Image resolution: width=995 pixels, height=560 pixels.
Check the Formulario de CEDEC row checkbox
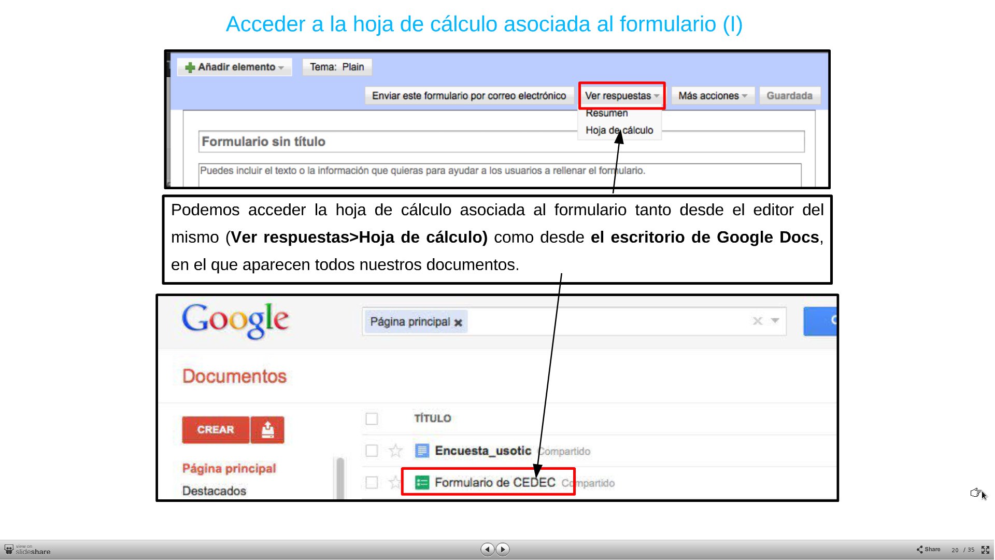(x=372, y=483)
